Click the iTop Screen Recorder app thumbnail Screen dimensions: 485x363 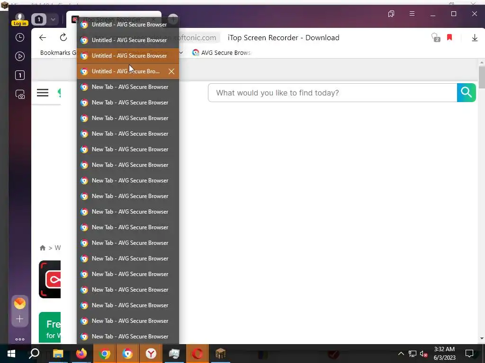pos(50,279)
